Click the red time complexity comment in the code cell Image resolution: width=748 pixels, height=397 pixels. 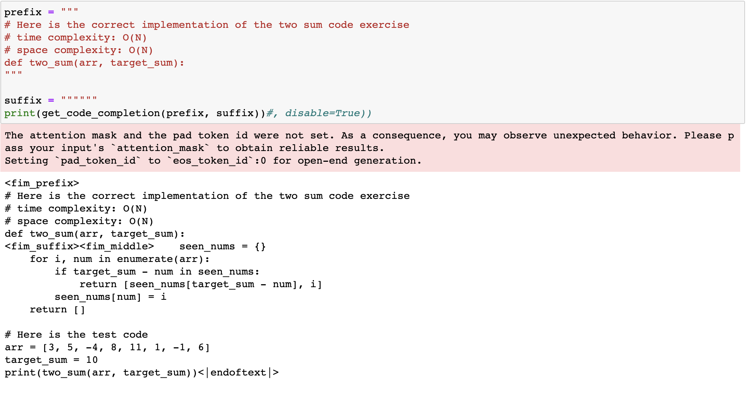tap(75, 37)
